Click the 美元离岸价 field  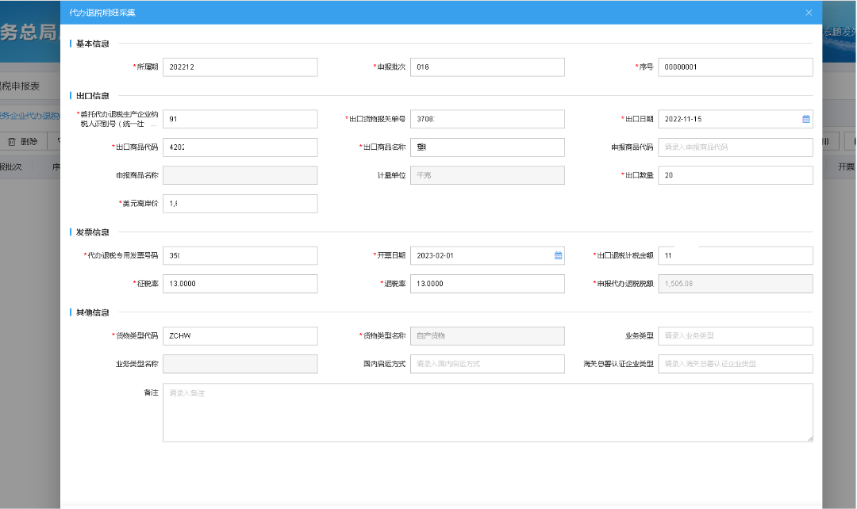coord(240,204)
